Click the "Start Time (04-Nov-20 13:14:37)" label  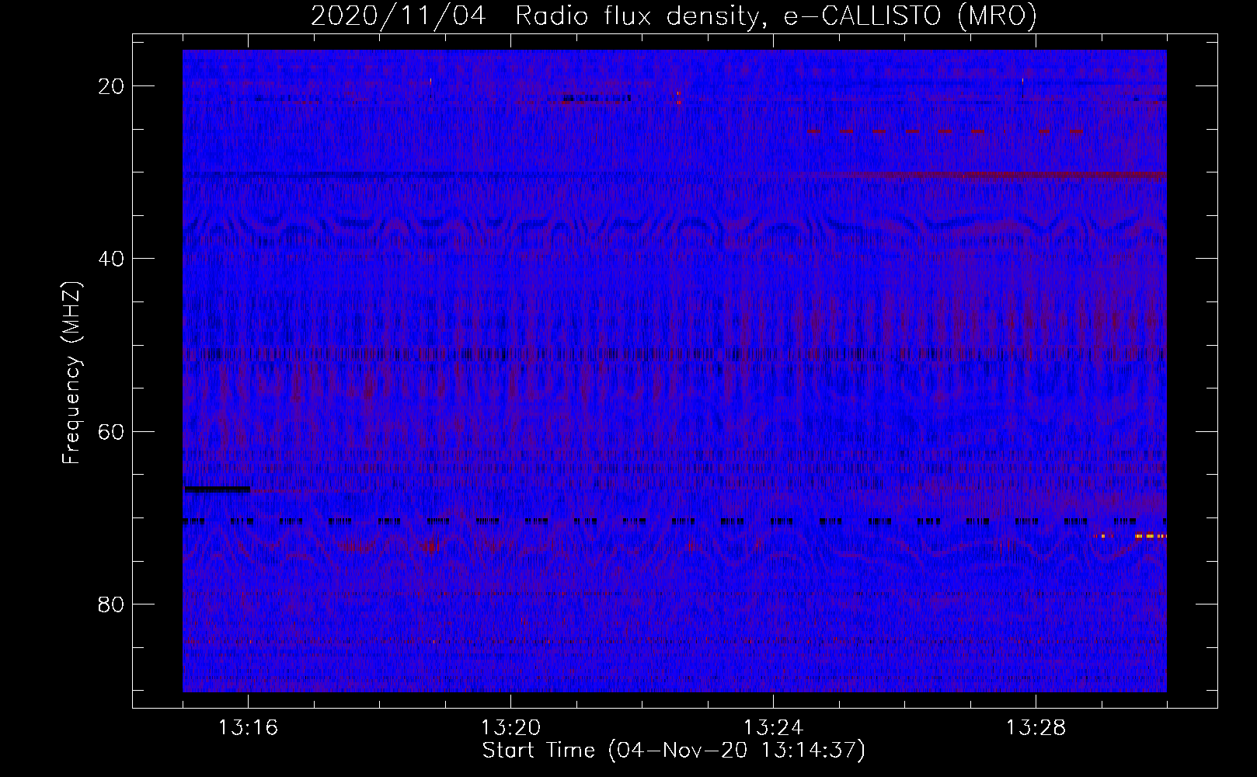pos(674,751)
